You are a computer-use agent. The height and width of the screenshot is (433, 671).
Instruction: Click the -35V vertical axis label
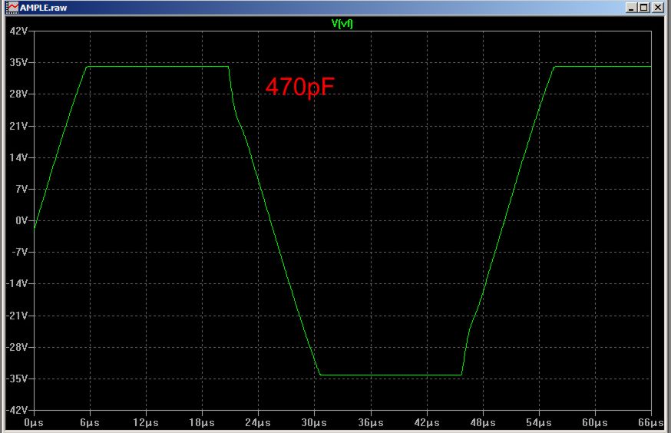coord(17,378)
